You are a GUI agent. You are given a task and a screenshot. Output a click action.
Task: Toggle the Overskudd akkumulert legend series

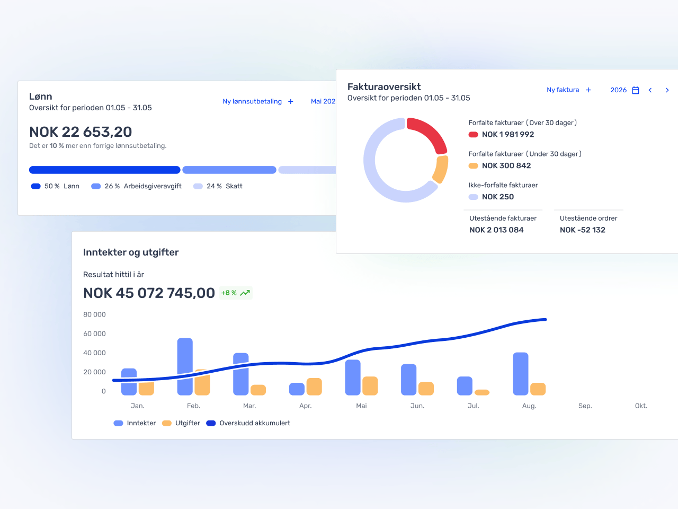click(248, 423)
